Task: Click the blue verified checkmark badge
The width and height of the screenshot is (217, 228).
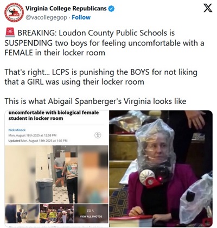Action: 111,9
